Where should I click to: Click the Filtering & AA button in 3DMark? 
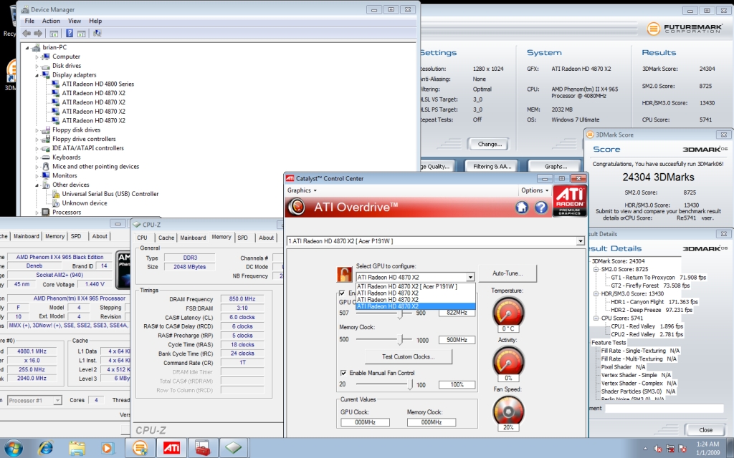coord(492,166)
